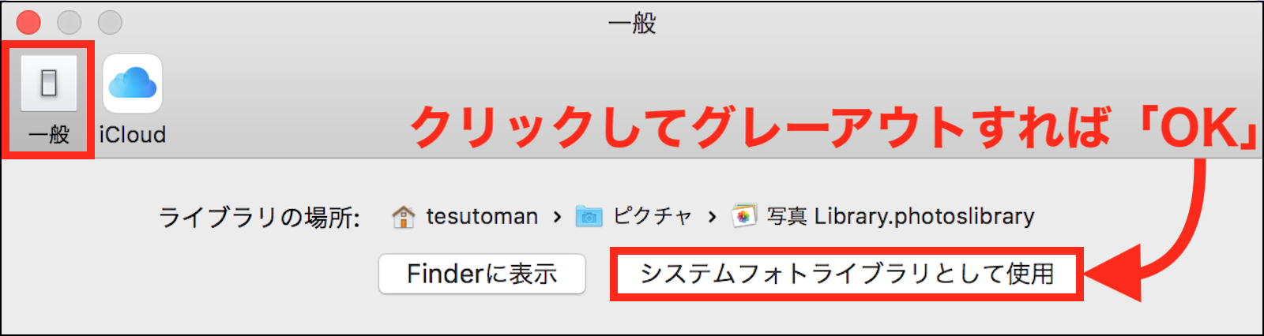The height and width of the screenshot is (336, 1264).
Task: Click システムフォトライブラリとして使用 button
Action: (847, 274)
